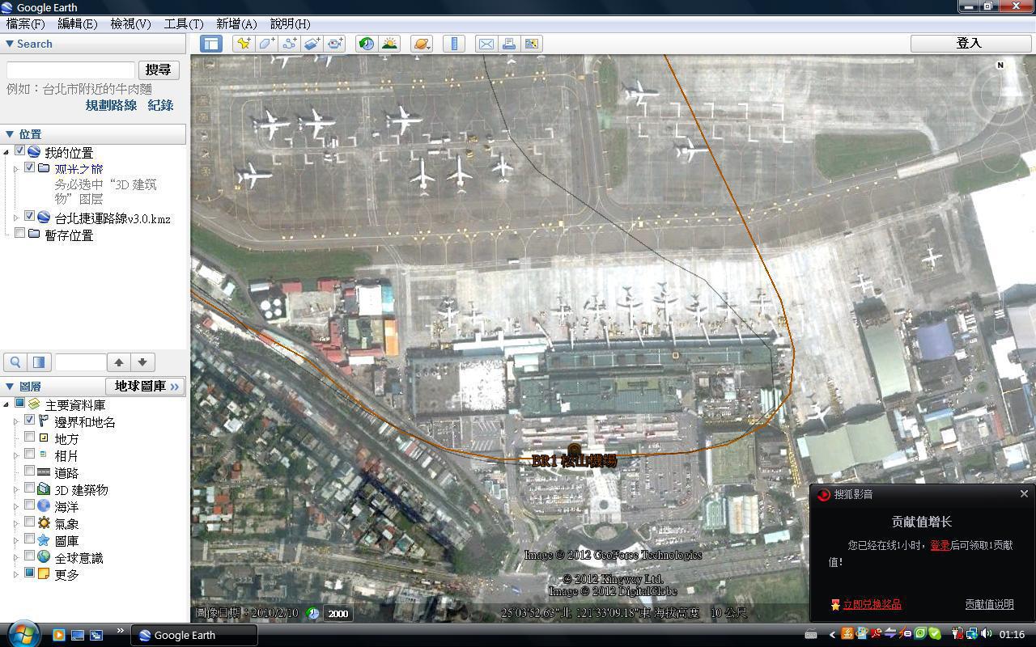Click the Email envelope icon in toolbar
Image resolution: width=1036 pixels, height=647 pixels.
[x=486, y=44]
